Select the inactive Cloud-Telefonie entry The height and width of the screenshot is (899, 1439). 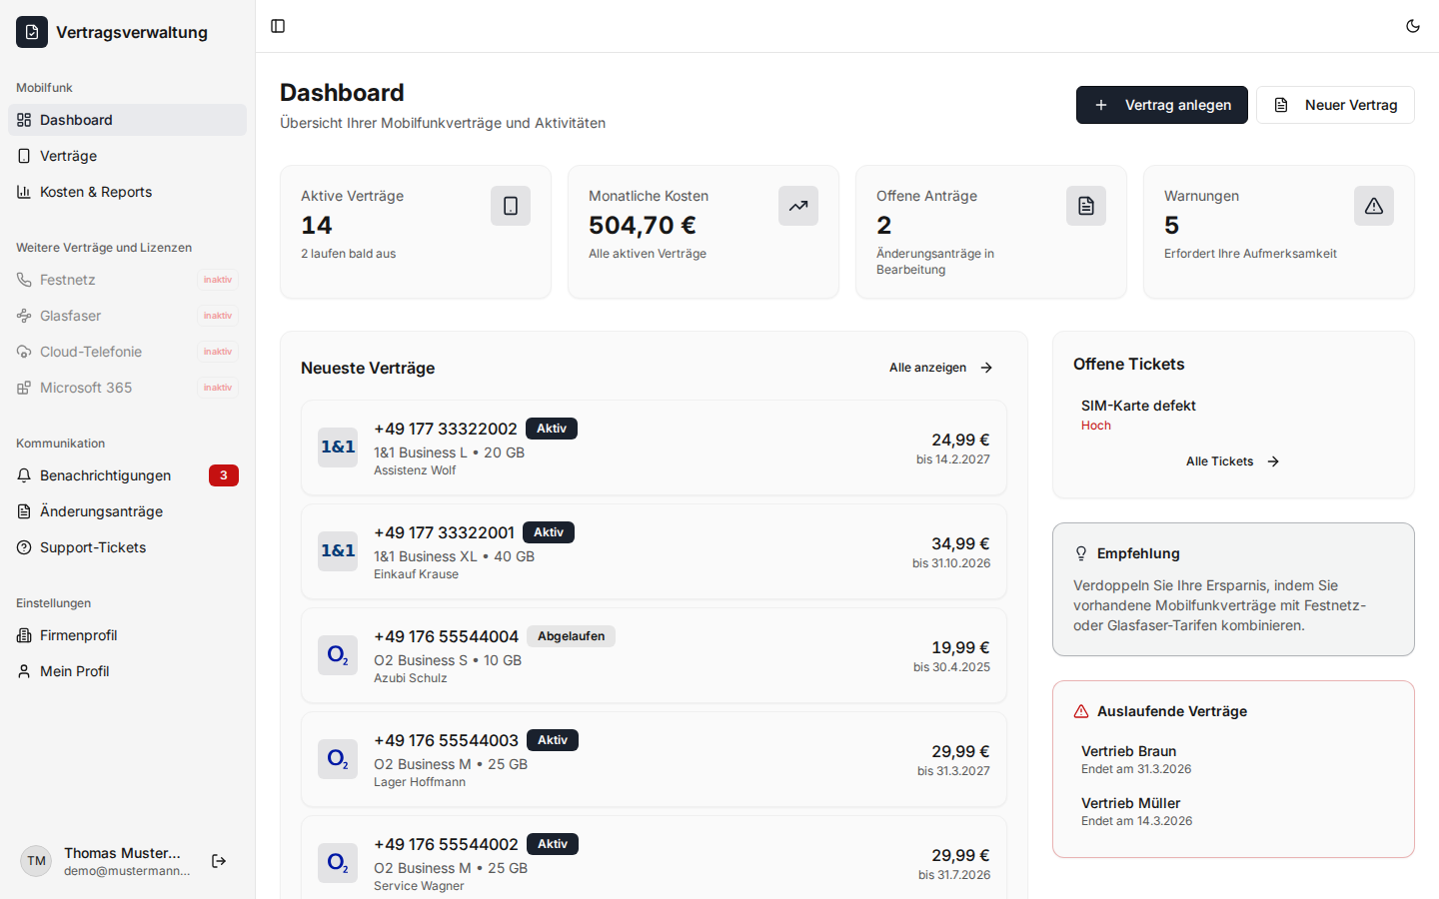click(x=127, y=352)
